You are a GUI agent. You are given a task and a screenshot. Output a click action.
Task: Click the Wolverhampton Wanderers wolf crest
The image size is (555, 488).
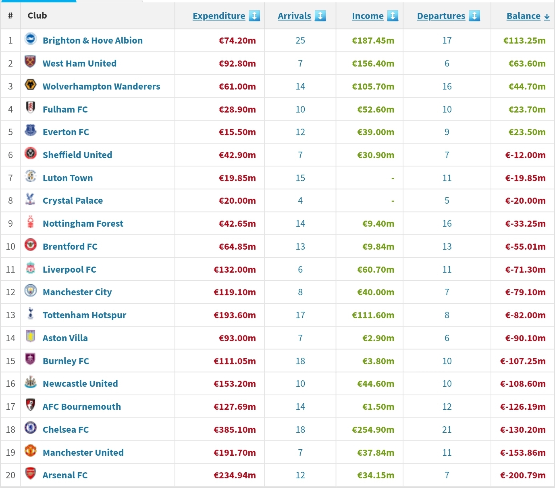point(30,85)
